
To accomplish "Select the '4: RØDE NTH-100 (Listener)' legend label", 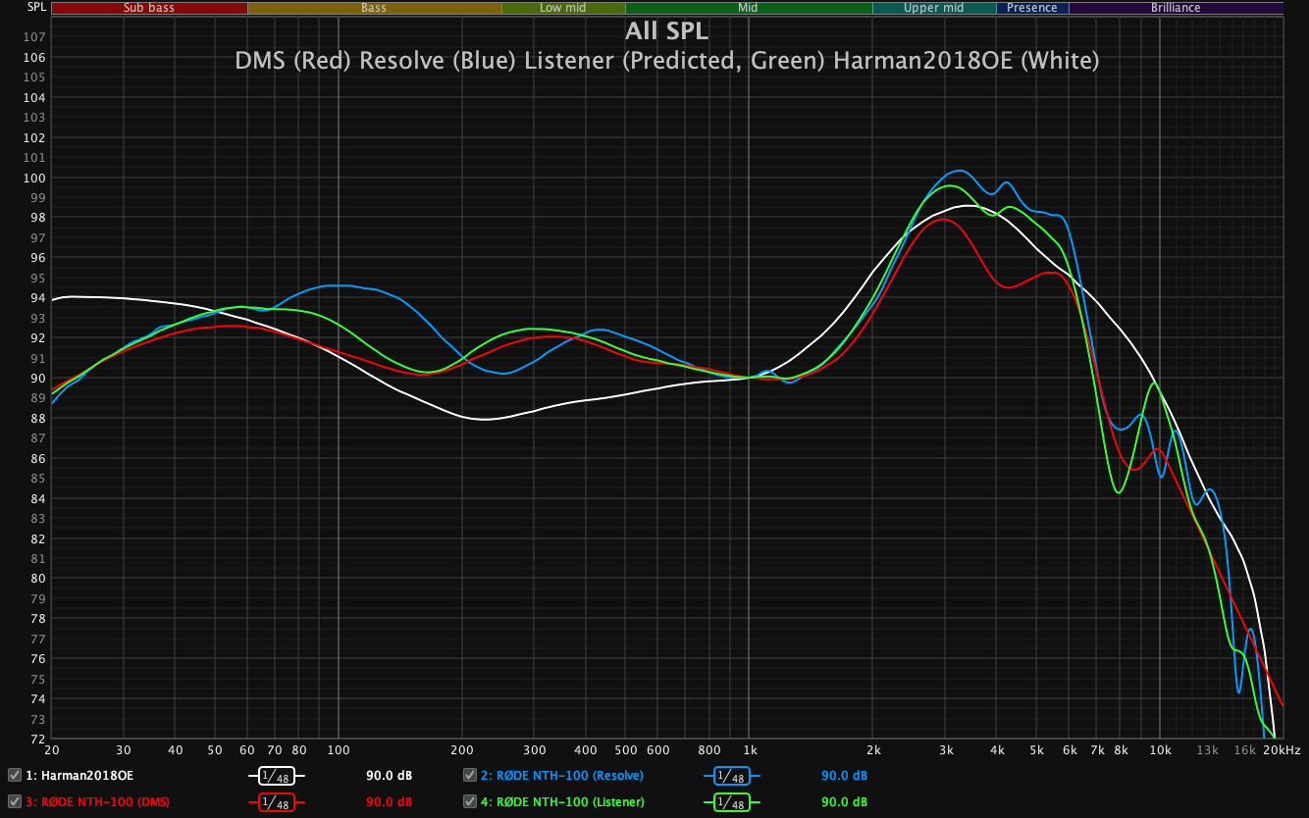I will click(x=562, y=803).
